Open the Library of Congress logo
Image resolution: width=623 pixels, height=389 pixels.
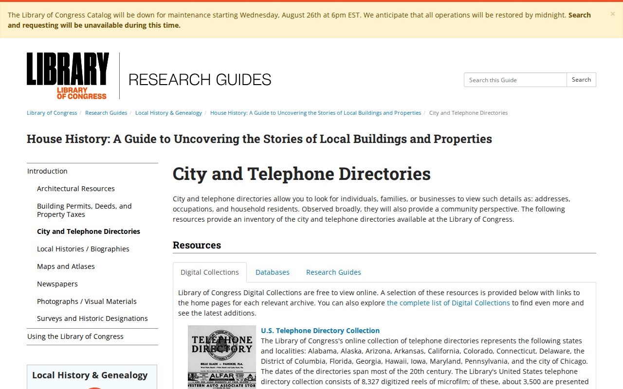[x=68, y=76]
